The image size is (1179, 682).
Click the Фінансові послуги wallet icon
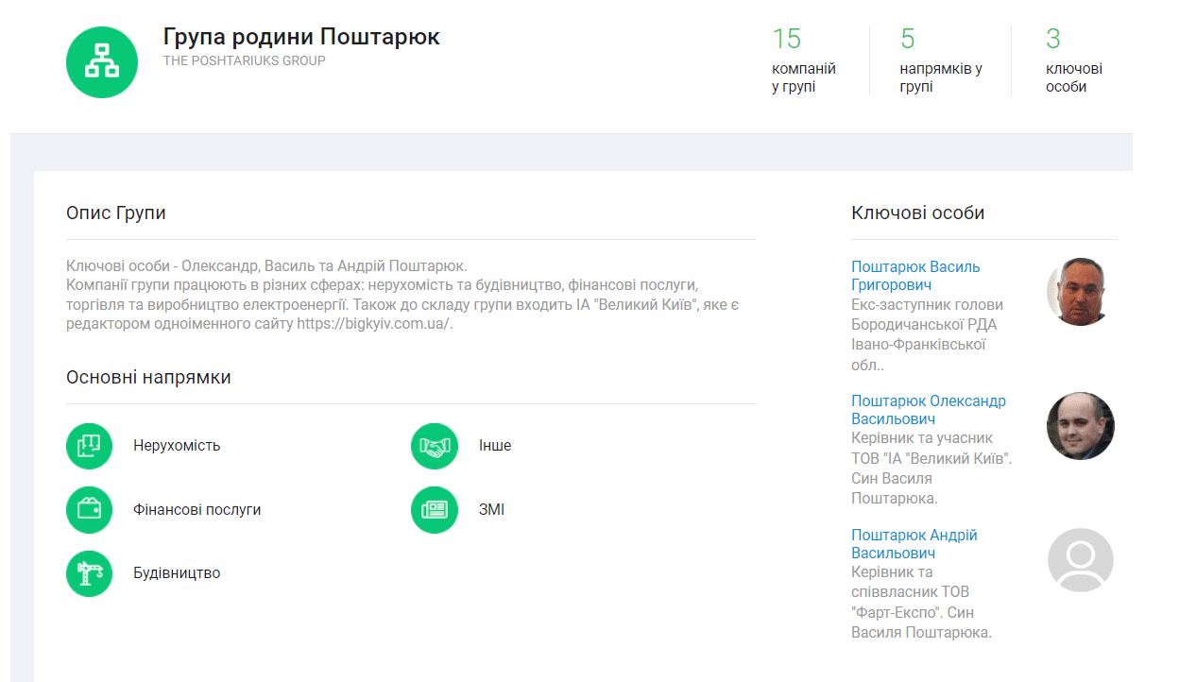89,510
